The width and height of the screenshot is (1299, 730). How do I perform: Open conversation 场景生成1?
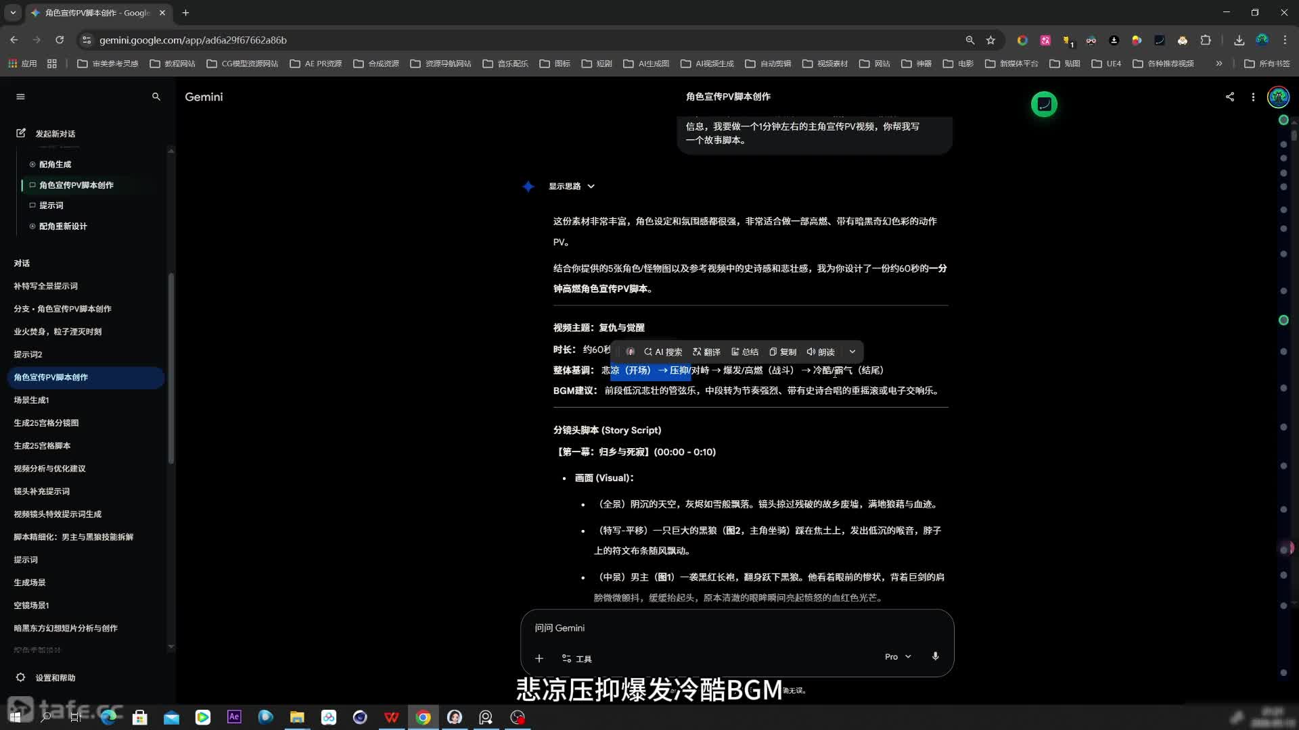32,400
